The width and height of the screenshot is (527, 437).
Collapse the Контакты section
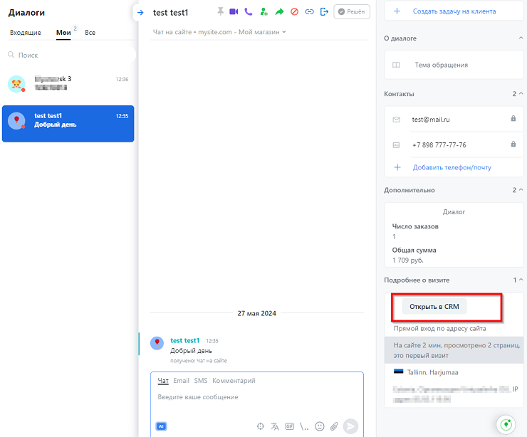(x=521, y=94)
